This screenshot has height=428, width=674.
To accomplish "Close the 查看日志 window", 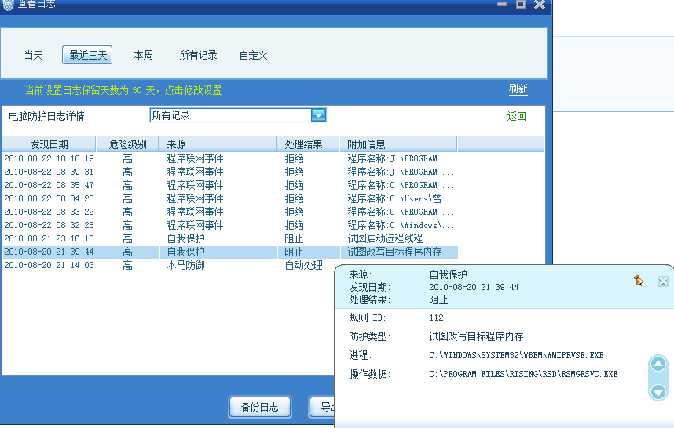I will tap(540, 4).
